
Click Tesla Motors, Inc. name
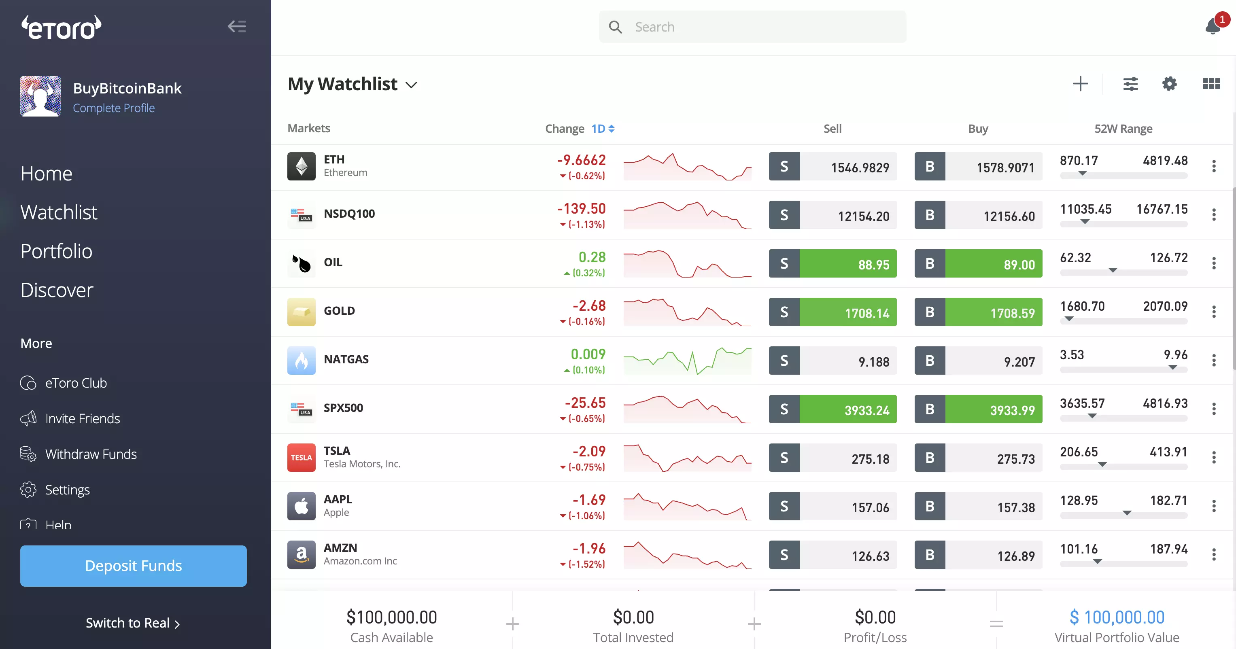point(362,464)
